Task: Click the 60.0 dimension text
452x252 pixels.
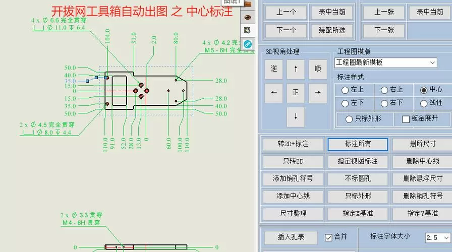Action: pos(168,144)
